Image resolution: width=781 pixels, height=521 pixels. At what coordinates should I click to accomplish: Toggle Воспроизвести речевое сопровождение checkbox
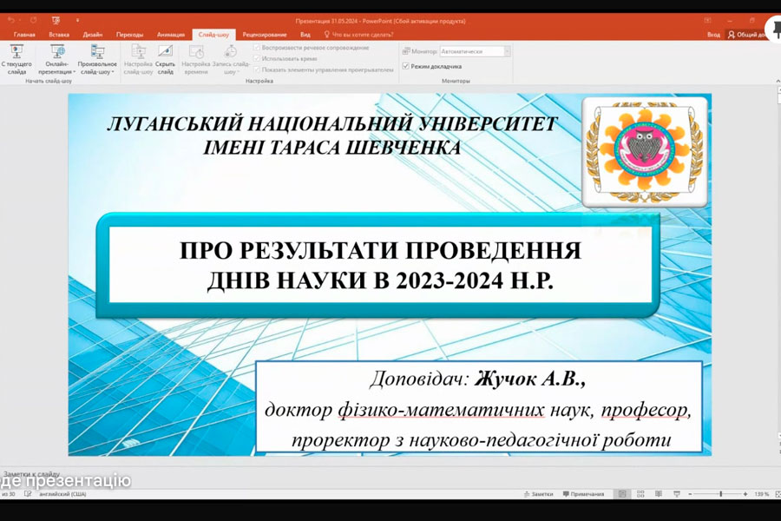tap(257, 48)
